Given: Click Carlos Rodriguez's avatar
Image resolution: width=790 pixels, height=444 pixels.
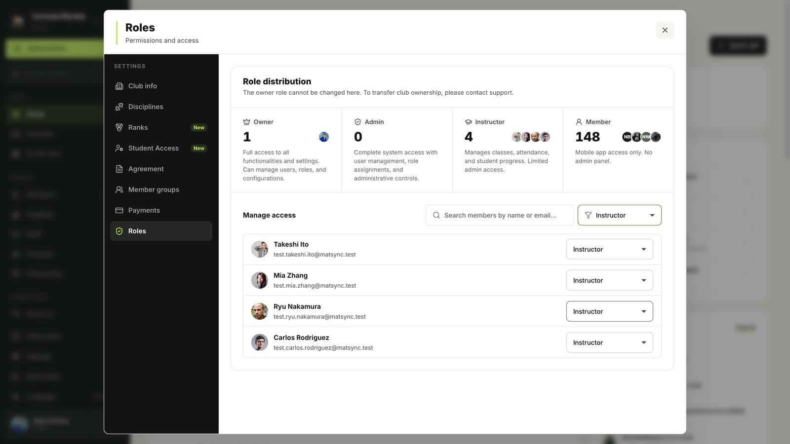Looking at the screenshot, I should coord(260,342).
